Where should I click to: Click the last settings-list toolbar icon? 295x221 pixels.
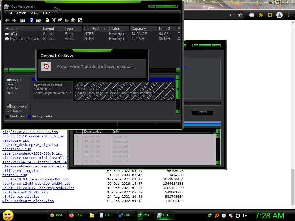[80, 20]
